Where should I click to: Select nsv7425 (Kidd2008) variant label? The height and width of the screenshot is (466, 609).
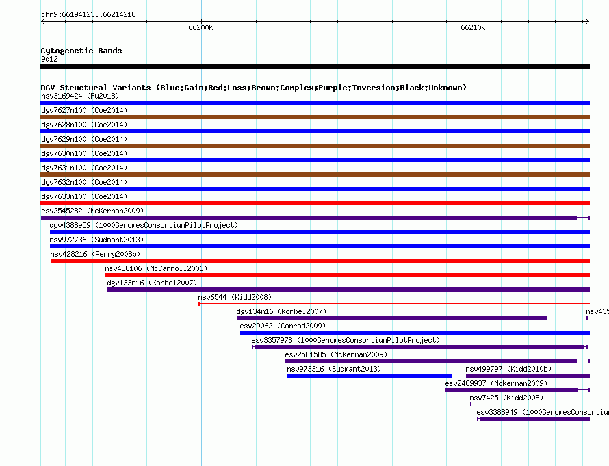click(x=506, y=398)
